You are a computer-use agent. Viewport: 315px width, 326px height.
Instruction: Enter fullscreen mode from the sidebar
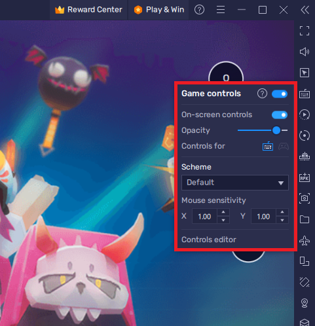click(x=305, y=31)
